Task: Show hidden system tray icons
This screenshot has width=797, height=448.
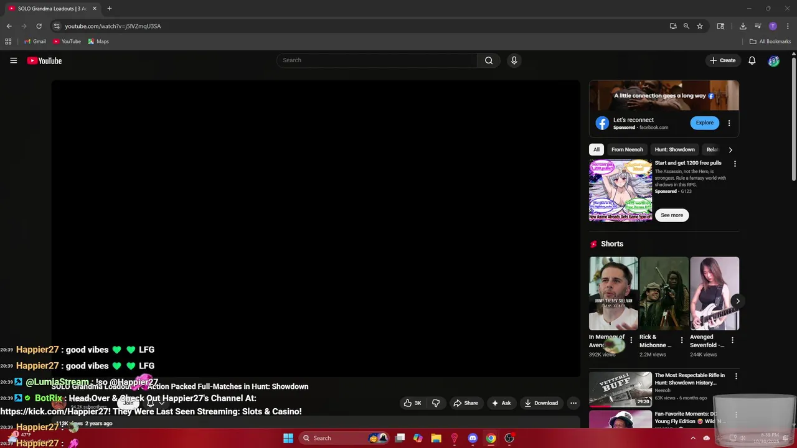Action: click(x=693, y=438)
